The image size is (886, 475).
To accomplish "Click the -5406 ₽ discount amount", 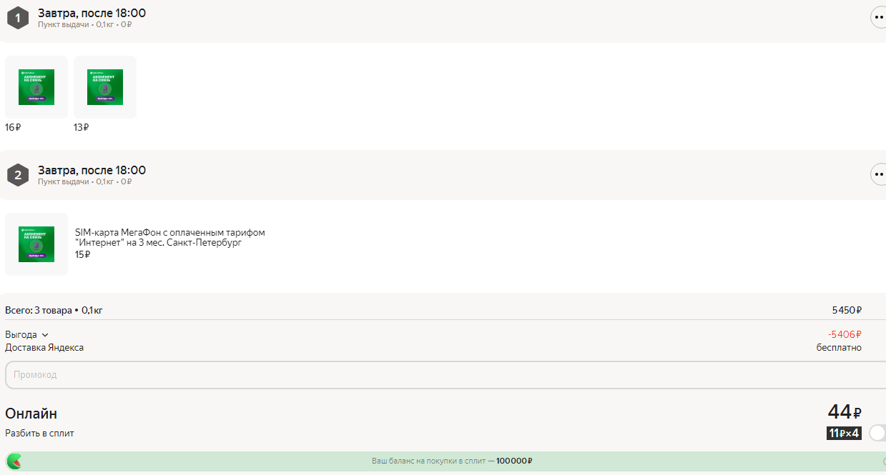I will [845, 334].
